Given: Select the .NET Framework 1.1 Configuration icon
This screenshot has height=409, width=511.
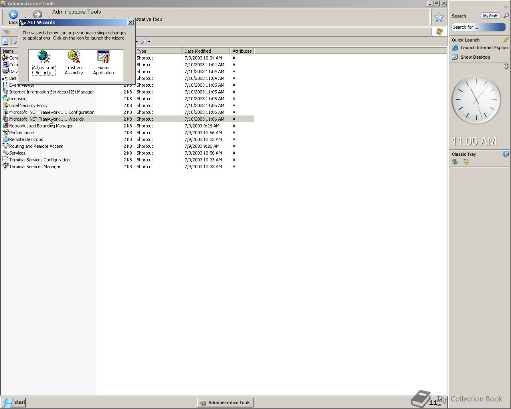Looking at the screenshot, I should pyautogui.click(x=5, y=112).
